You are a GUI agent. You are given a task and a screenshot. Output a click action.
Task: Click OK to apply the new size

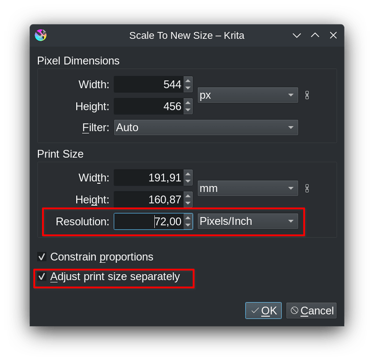(263, 310)
